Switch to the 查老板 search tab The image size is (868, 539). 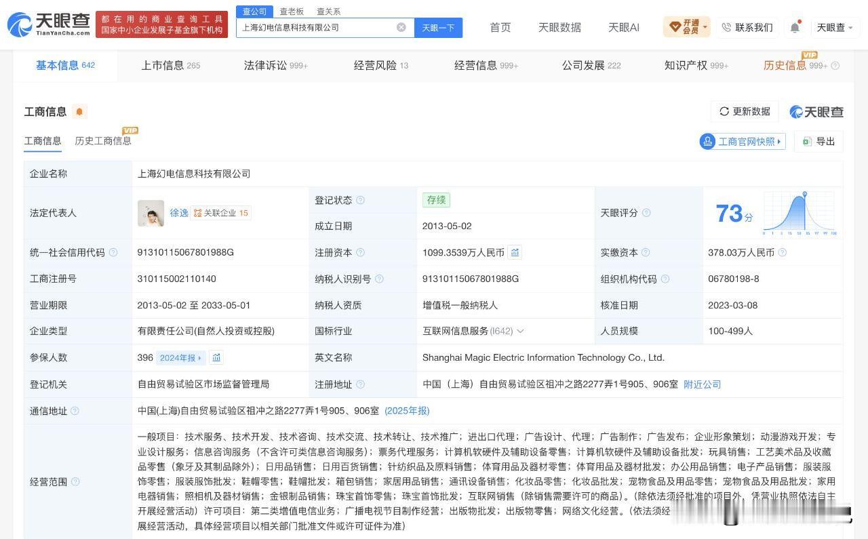(x=292, y=12)
